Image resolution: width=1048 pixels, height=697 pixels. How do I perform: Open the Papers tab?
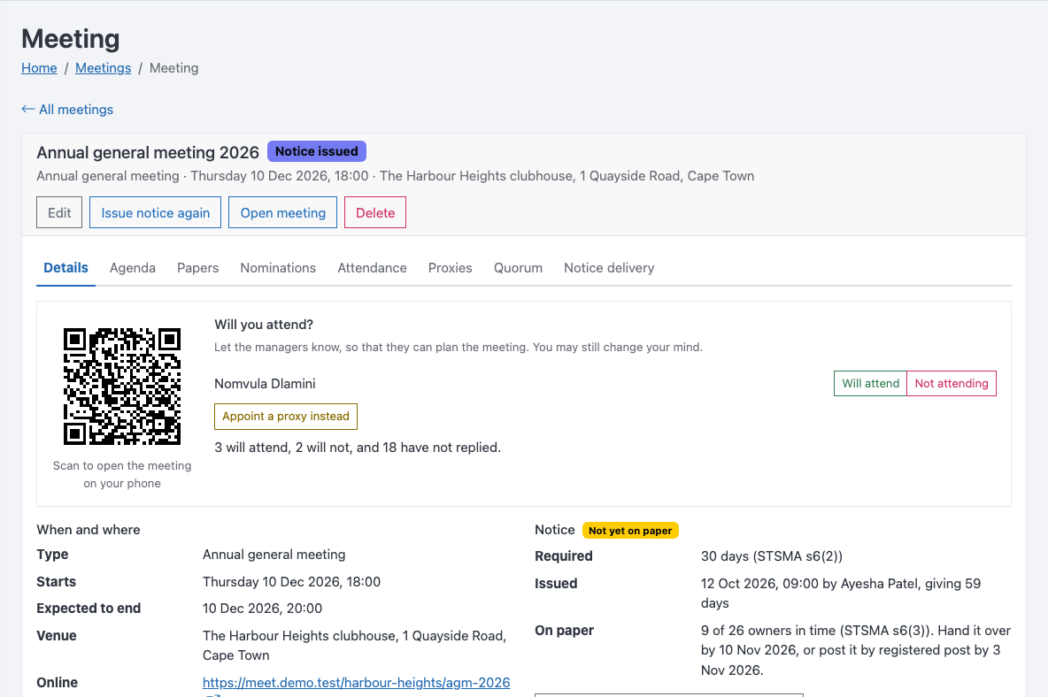tap(198, 268)
